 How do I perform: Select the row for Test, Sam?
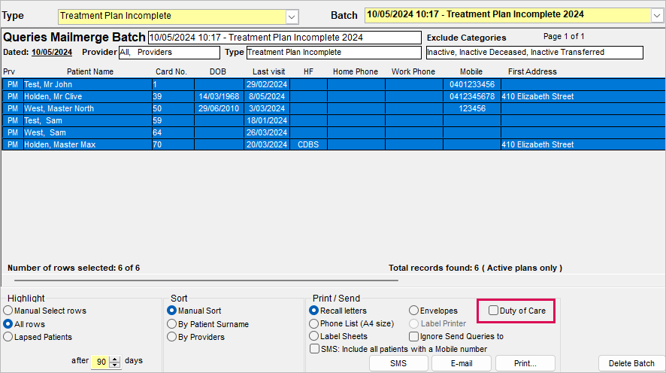(x=334, y=120)
